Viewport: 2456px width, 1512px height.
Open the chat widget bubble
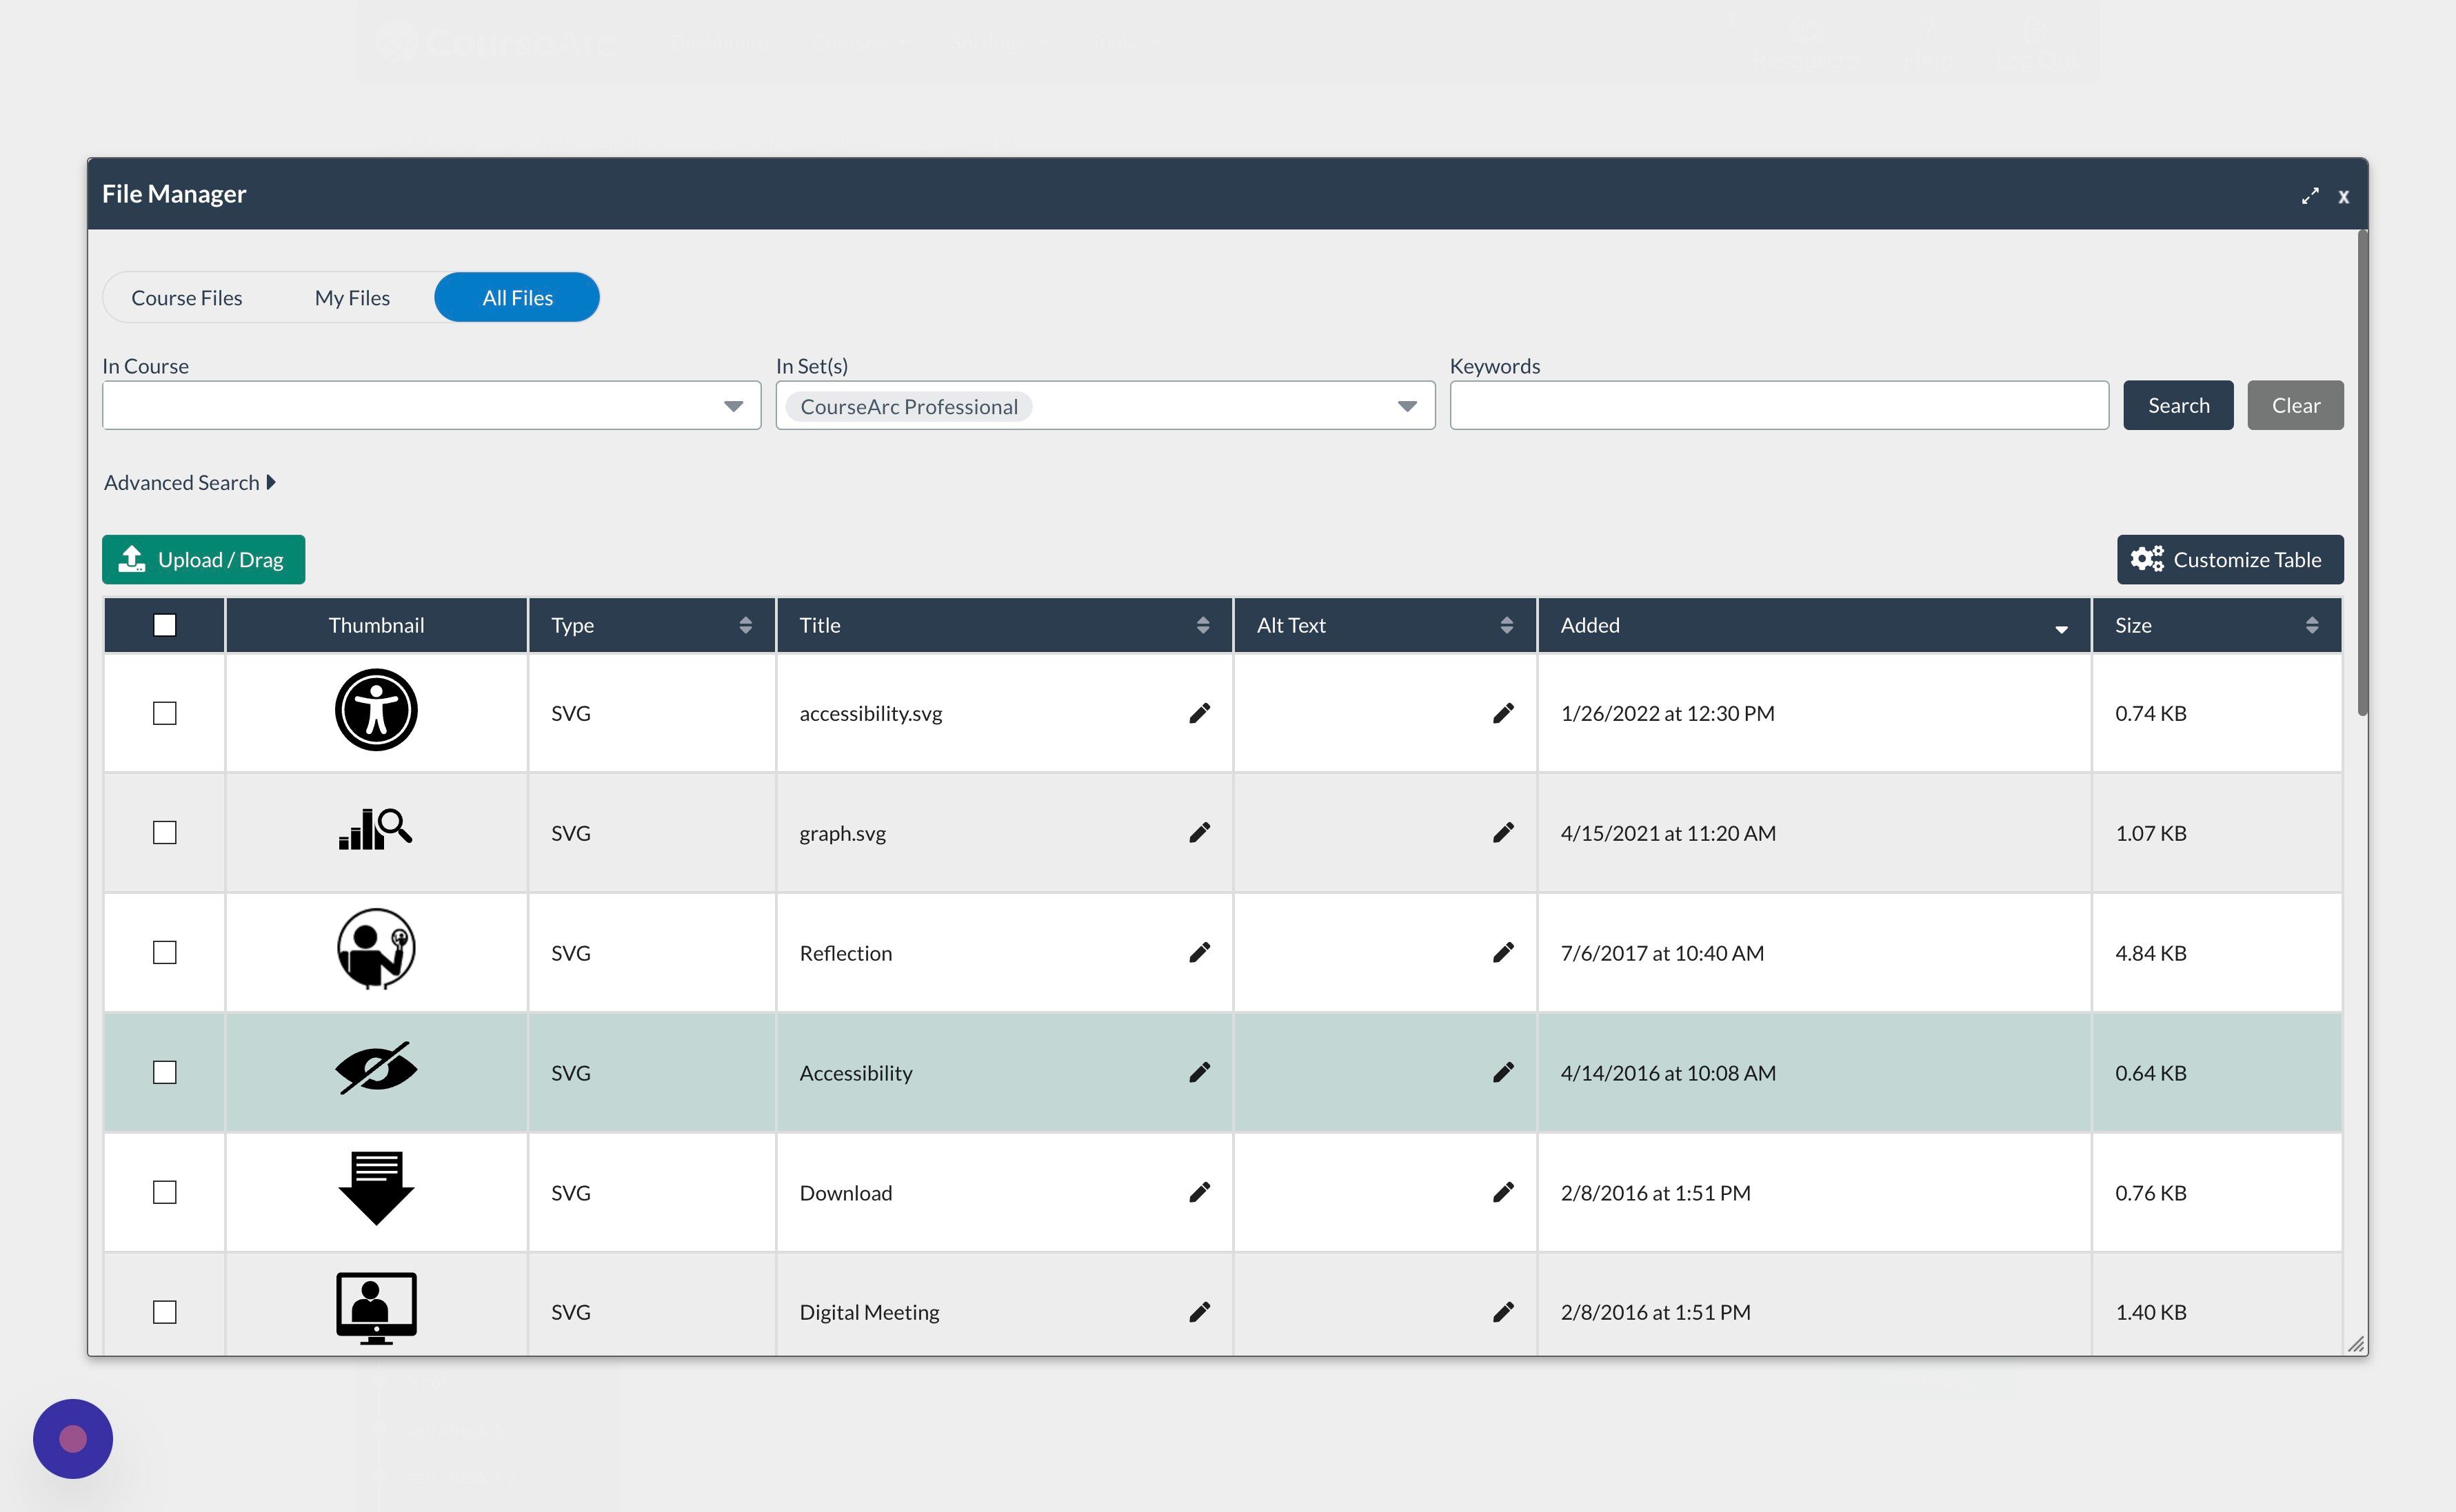(72, 1438)
